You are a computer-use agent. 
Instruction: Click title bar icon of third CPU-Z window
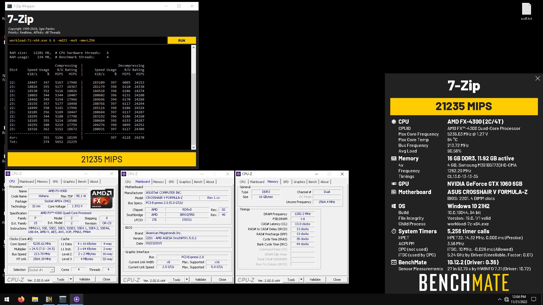pyautogui.click(x=239, y=174)
